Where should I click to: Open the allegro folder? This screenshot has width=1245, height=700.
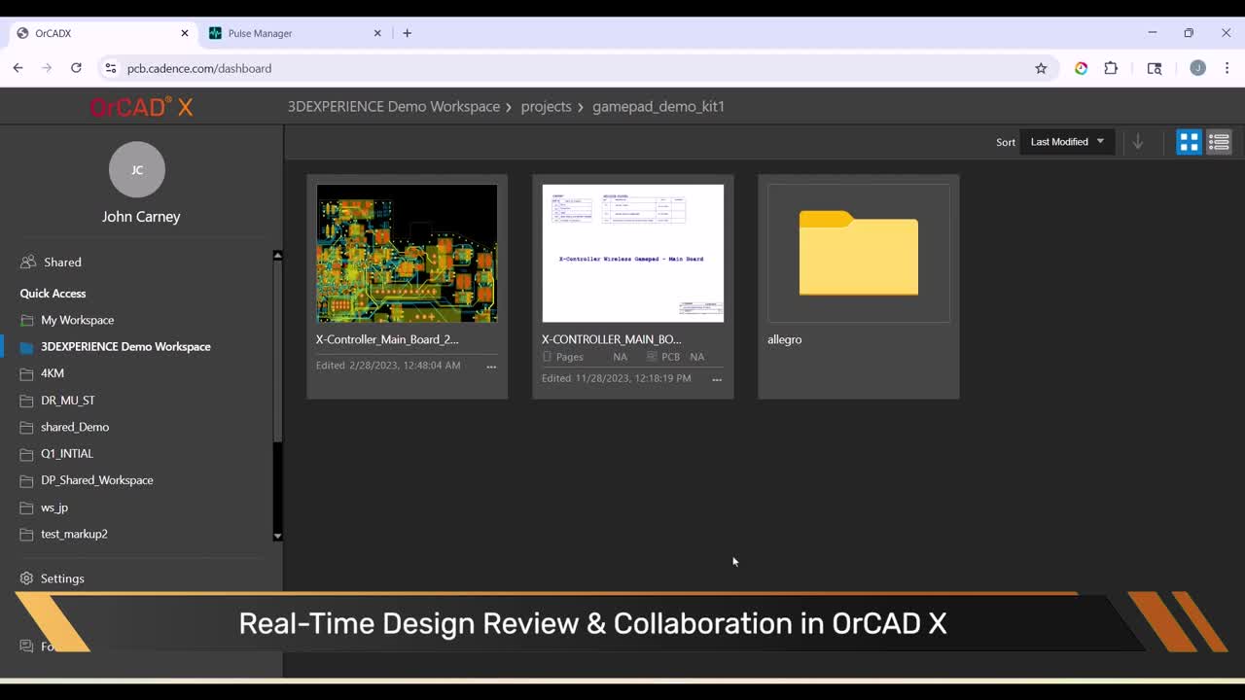(x=858, y=255)
